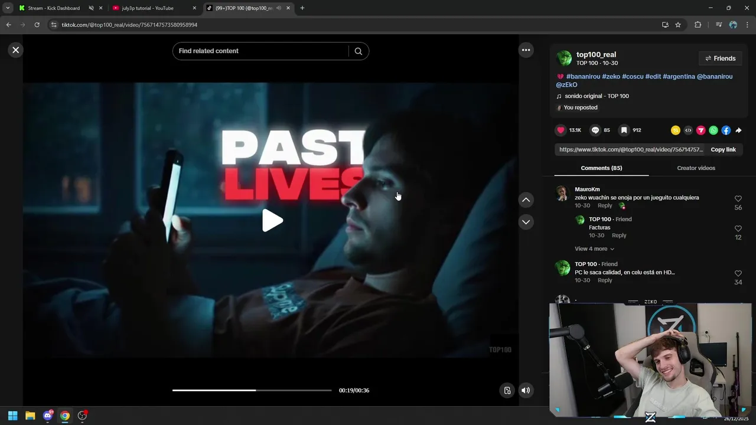Open the tab search dropdown arrow
The height and width of the screenshot is (425, 756).
[x=8, y=8]
